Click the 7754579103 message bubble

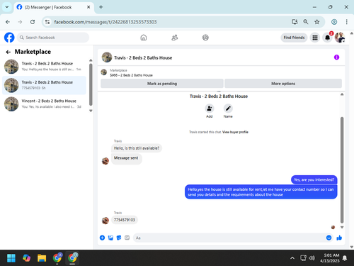tap(125, 220)
